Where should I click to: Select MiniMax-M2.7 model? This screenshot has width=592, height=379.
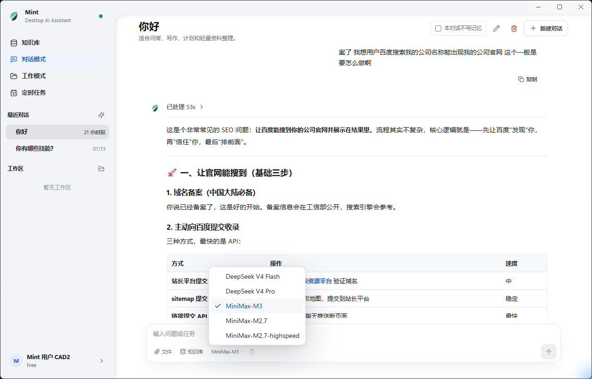257,321
